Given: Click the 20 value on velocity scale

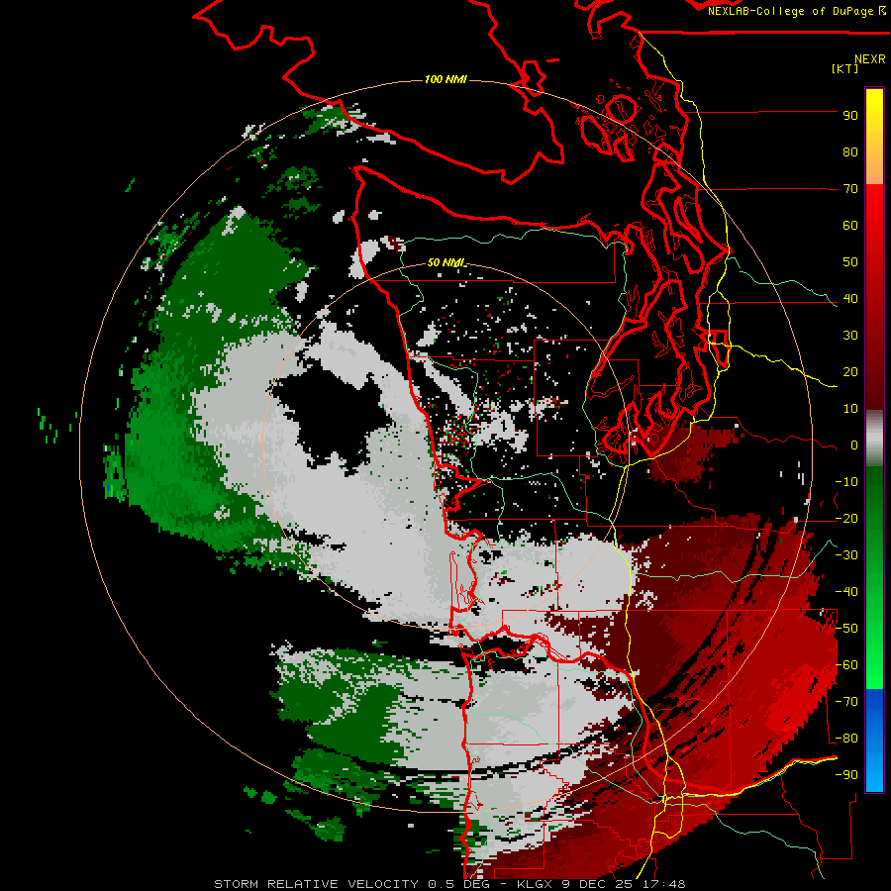Looking at the screenshot, I should [850, 372].
